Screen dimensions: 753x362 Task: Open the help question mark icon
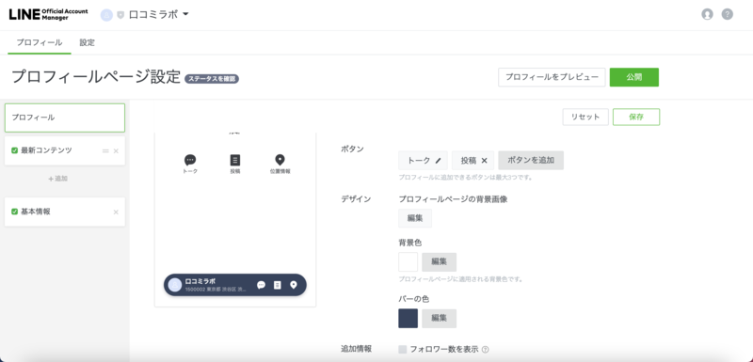tap(727, 14)
